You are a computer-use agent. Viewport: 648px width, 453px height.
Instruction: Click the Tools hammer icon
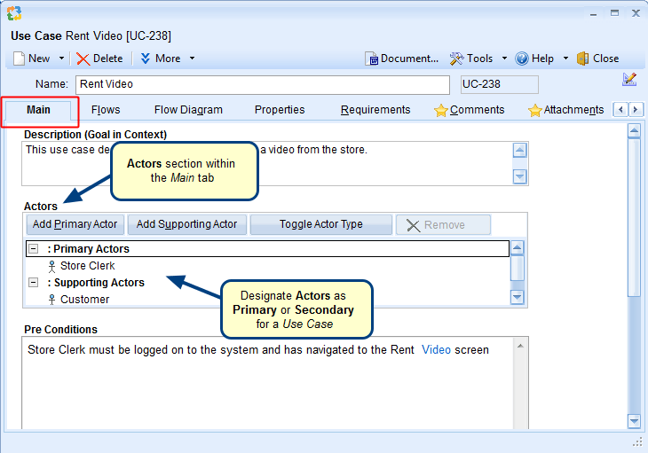(x=456, y=59)
